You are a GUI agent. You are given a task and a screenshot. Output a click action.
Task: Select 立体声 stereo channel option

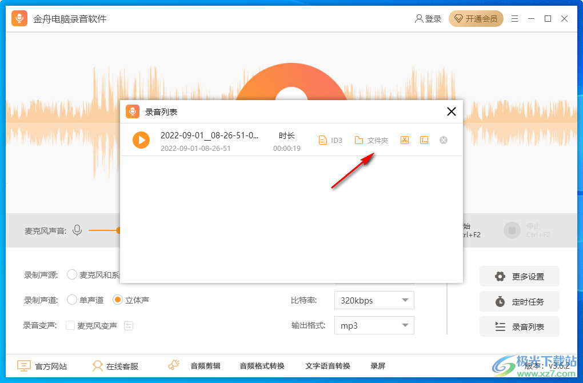119,300
